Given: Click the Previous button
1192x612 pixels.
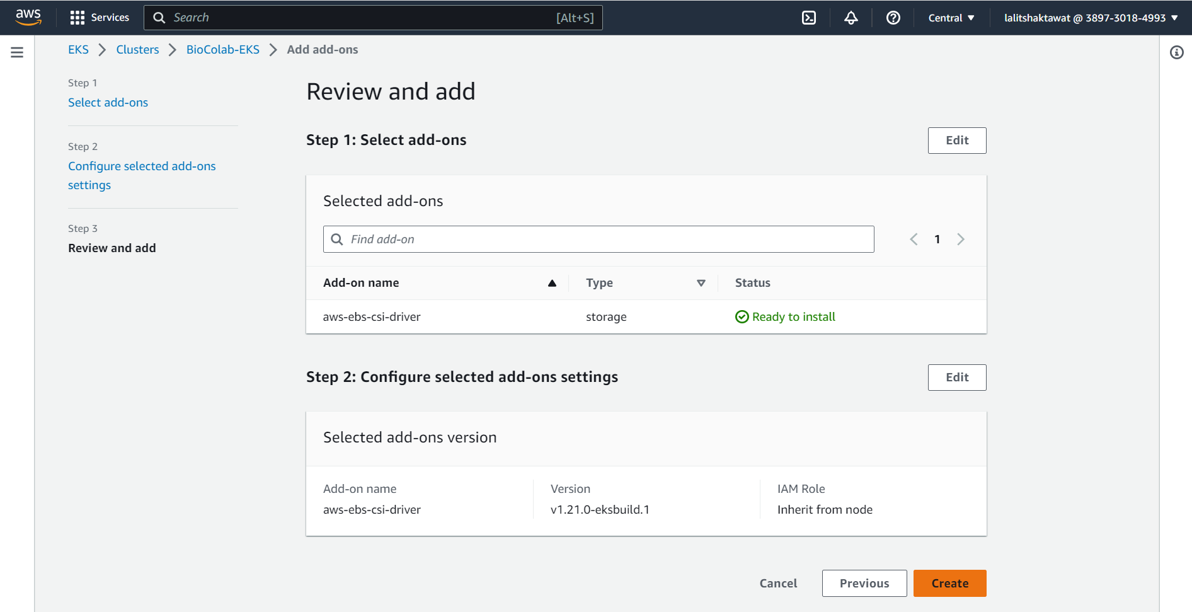Looking at the screenshot, I should pos(864,584).
